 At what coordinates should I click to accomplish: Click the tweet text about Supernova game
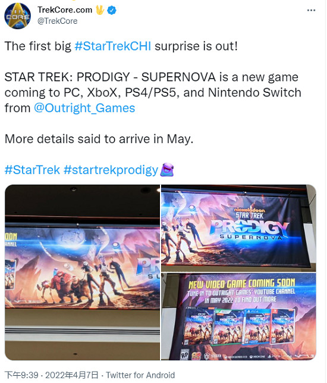pyautogui.click(x=153, y=92)
